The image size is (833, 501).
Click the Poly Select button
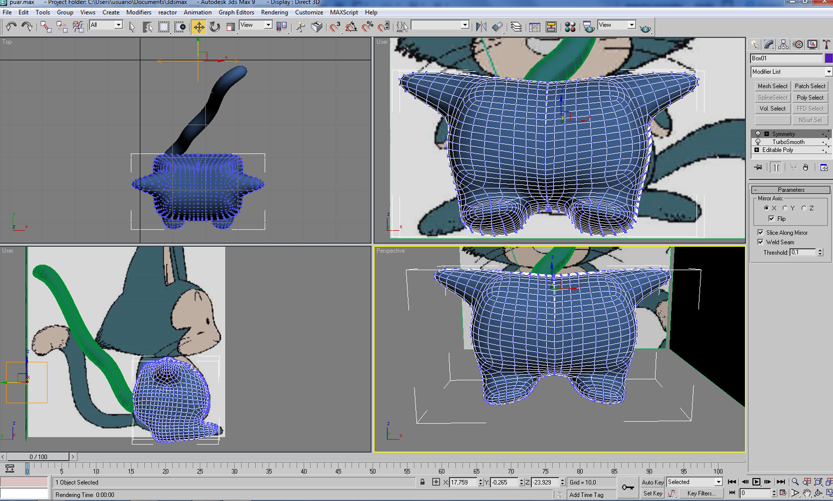[810, 98]
